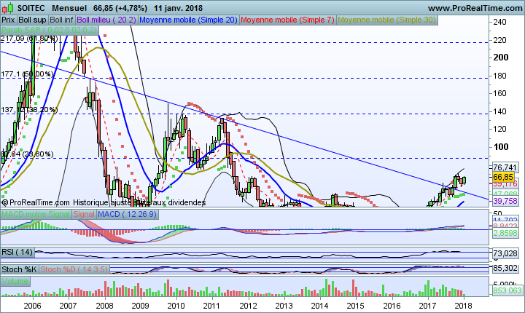The width and height of the screenshot is (525, 313).
Task: Click the 2012 time axis label
Action: click(x=248, y=306)
